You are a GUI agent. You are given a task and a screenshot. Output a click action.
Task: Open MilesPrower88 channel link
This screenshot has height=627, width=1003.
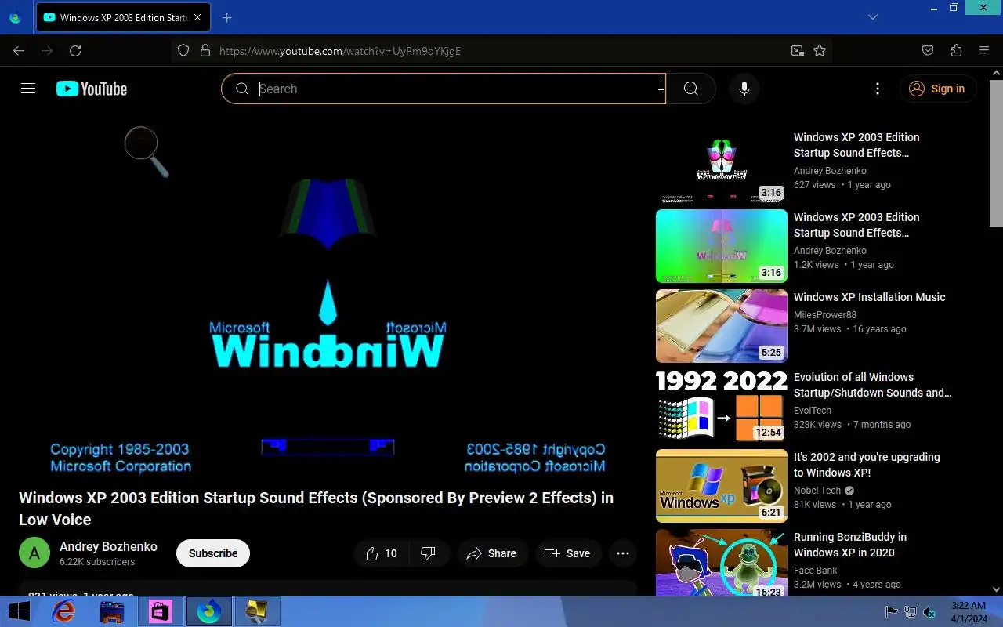[x=825, y=314]
